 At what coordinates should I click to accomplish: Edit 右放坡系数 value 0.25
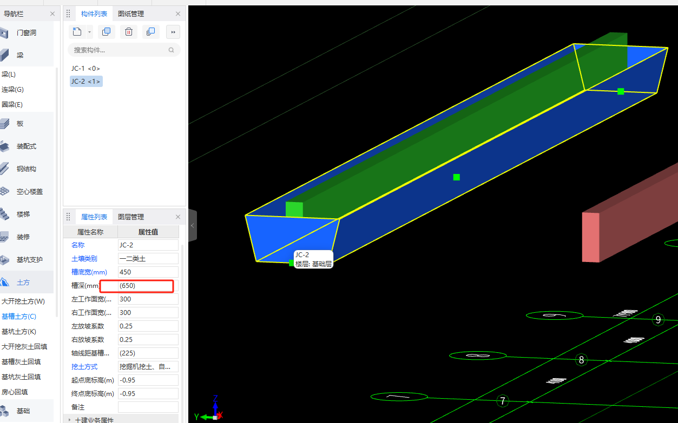click(148, 340)
